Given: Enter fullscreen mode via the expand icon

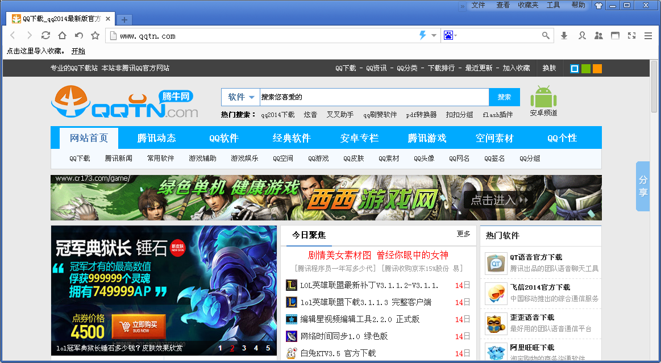Looking at the screenshot, I should 631,35.
